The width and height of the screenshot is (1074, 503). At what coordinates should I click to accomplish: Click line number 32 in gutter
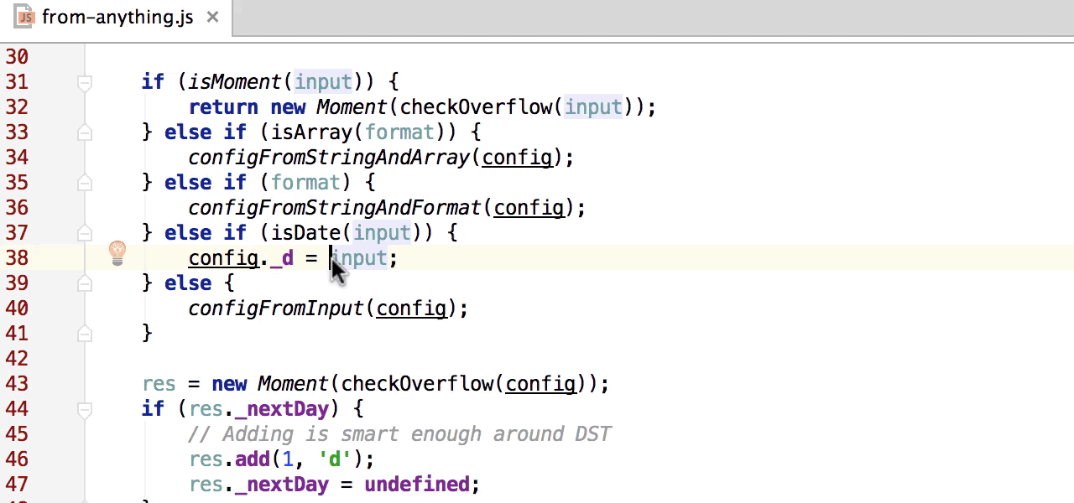(x=17, y=107)
